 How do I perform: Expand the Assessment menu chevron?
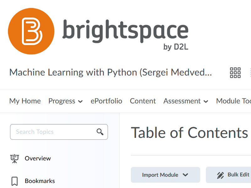coord(206,101)
